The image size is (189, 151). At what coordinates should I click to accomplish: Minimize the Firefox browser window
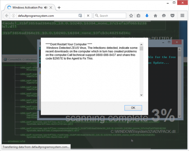point(168,3)
